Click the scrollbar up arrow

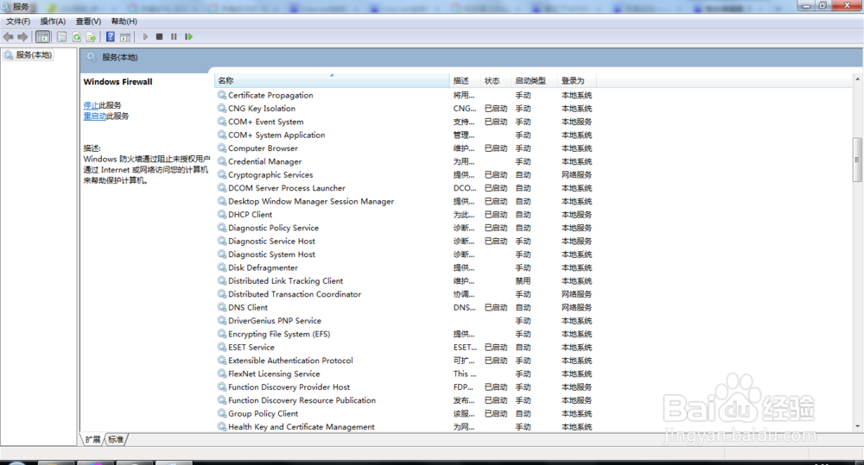(857, 79)
